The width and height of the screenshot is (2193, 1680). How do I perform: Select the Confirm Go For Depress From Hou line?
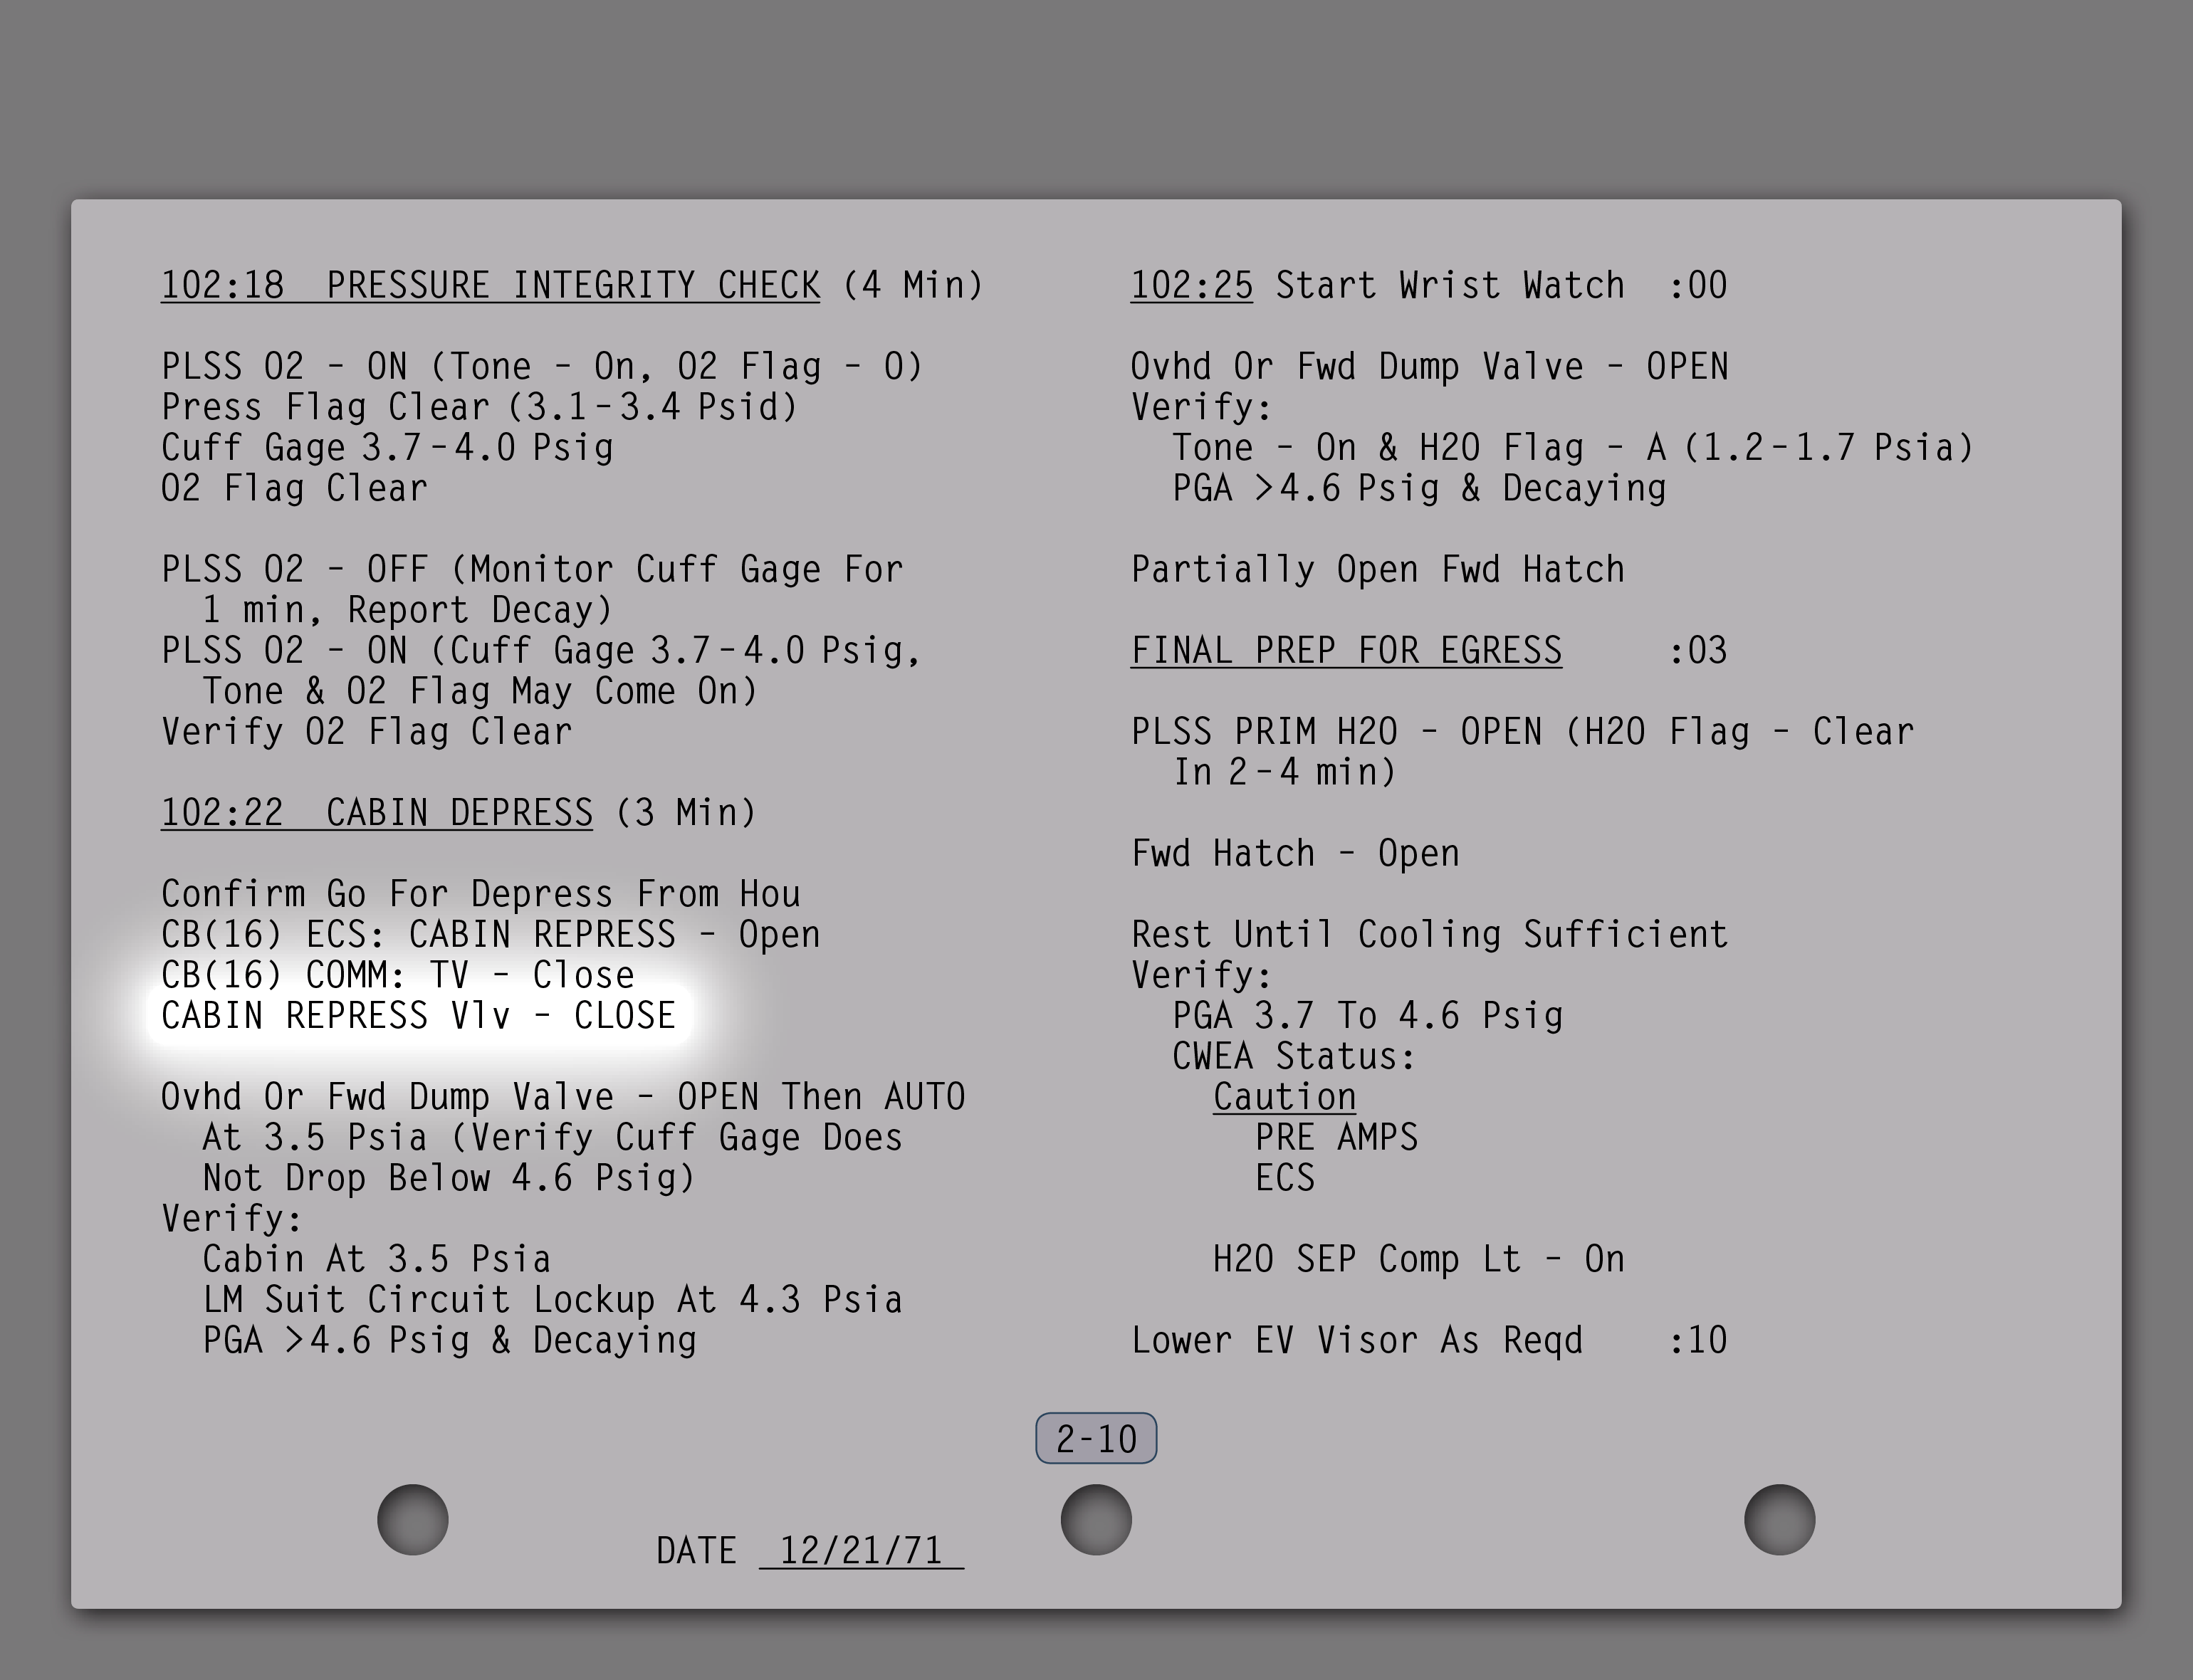click(x=480, y=893)
